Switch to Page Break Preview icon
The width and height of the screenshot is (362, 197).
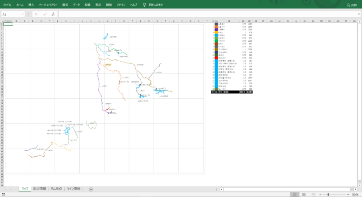313,194
